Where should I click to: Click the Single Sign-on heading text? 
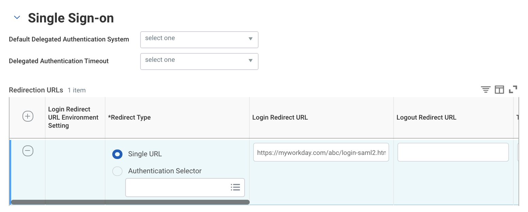[71, 18]
